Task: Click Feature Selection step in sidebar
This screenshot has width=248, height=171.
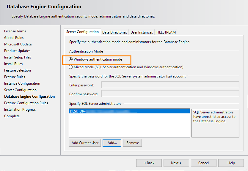Action: coord(18,70)
